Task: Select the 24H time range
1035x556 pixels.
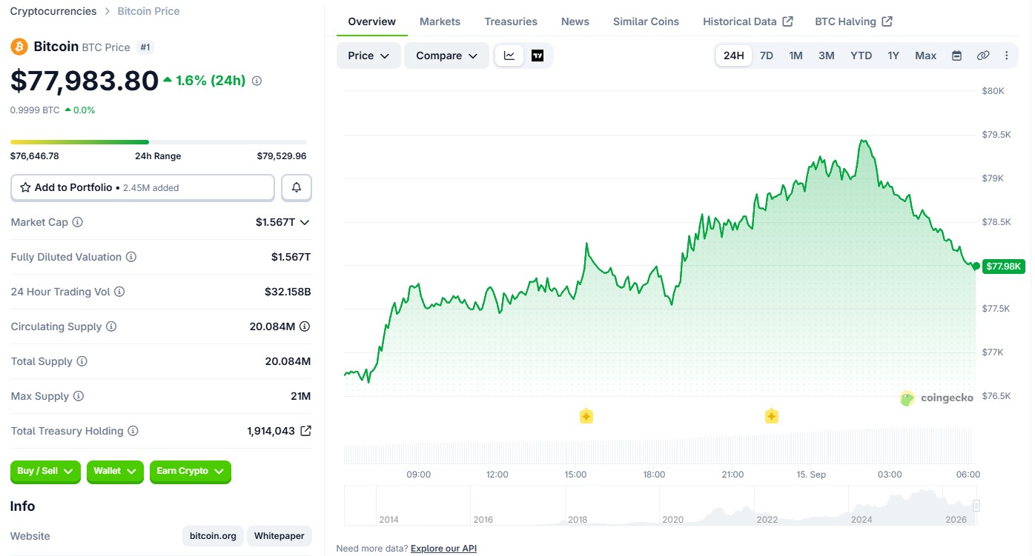Action: coord(733,56)
